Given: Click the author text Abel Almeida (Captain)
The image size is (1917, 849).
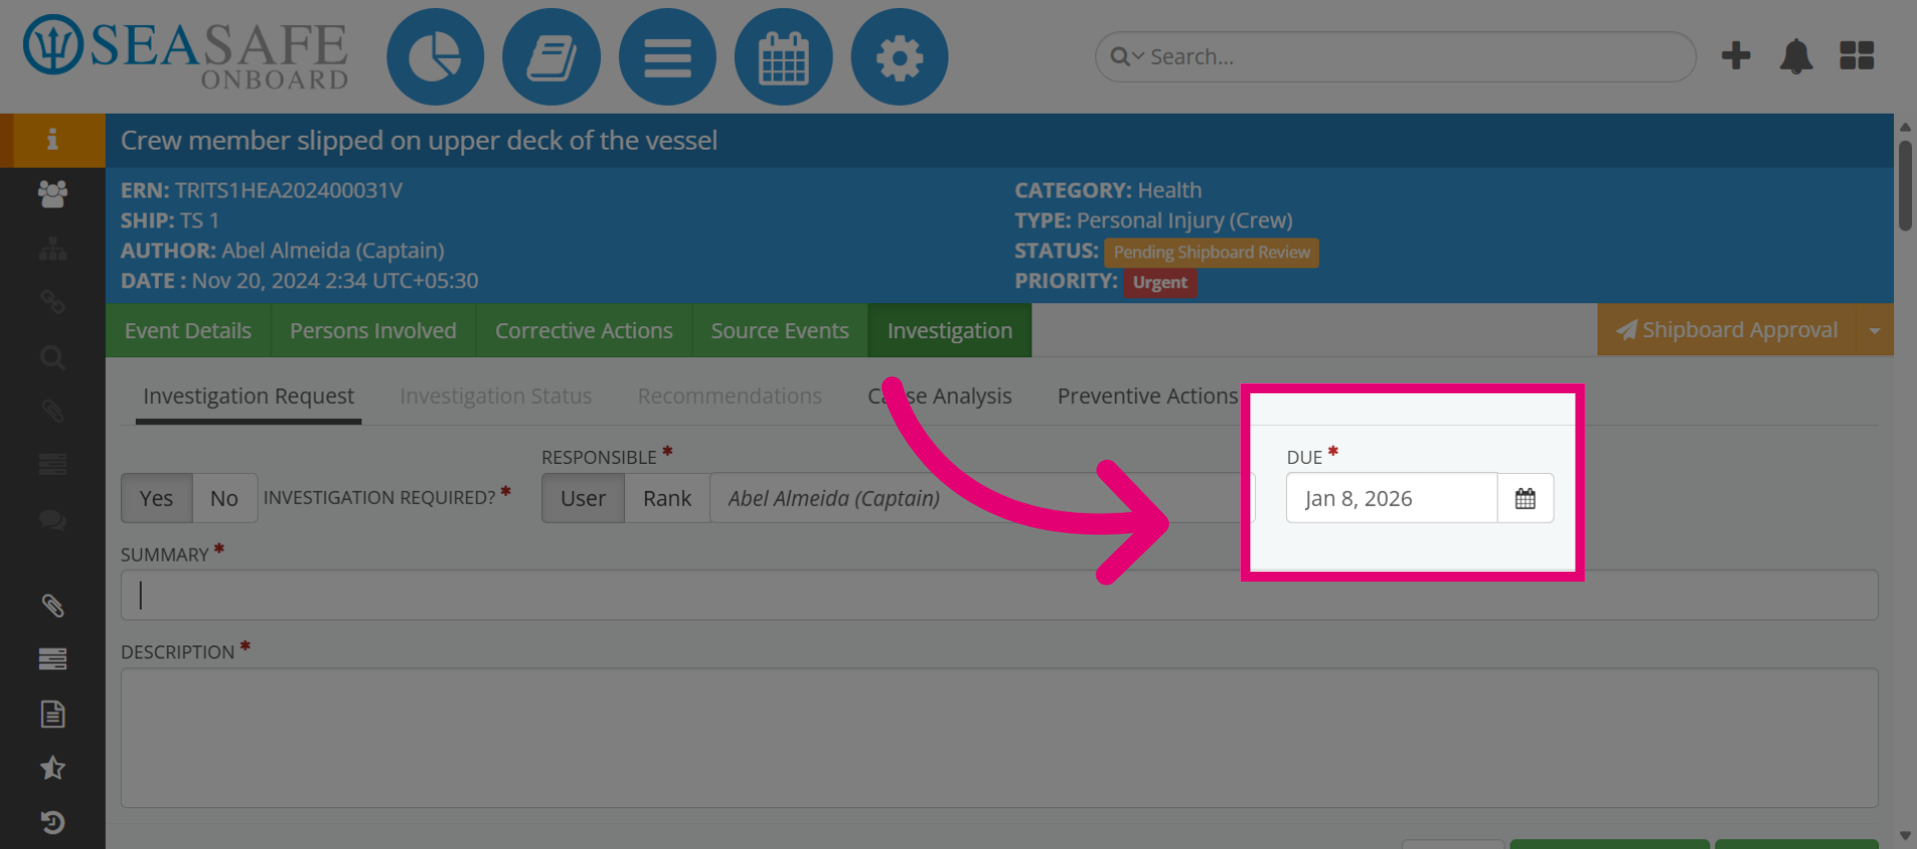Looking at the screenshot, I should coord(333,250).
